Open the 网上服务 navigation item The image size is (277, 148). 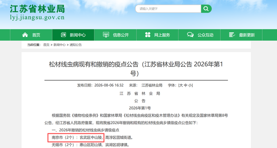[x=157, y=35]
